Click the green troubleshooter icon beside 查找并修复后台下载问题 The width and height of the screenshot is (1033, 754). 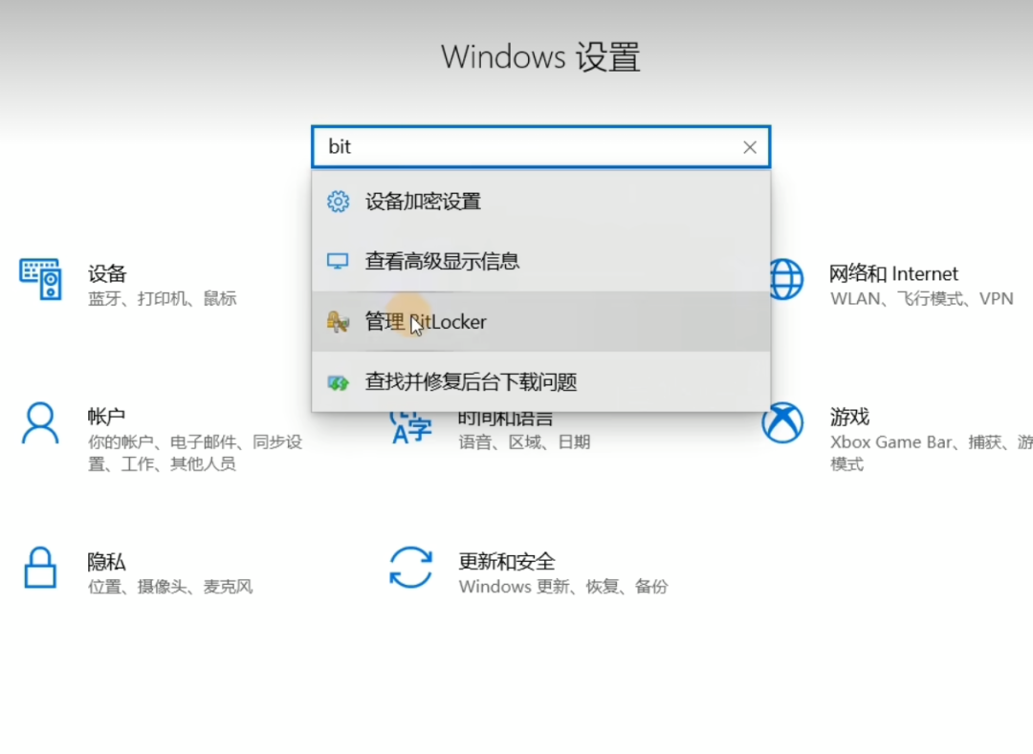click(x=338, y=382)
